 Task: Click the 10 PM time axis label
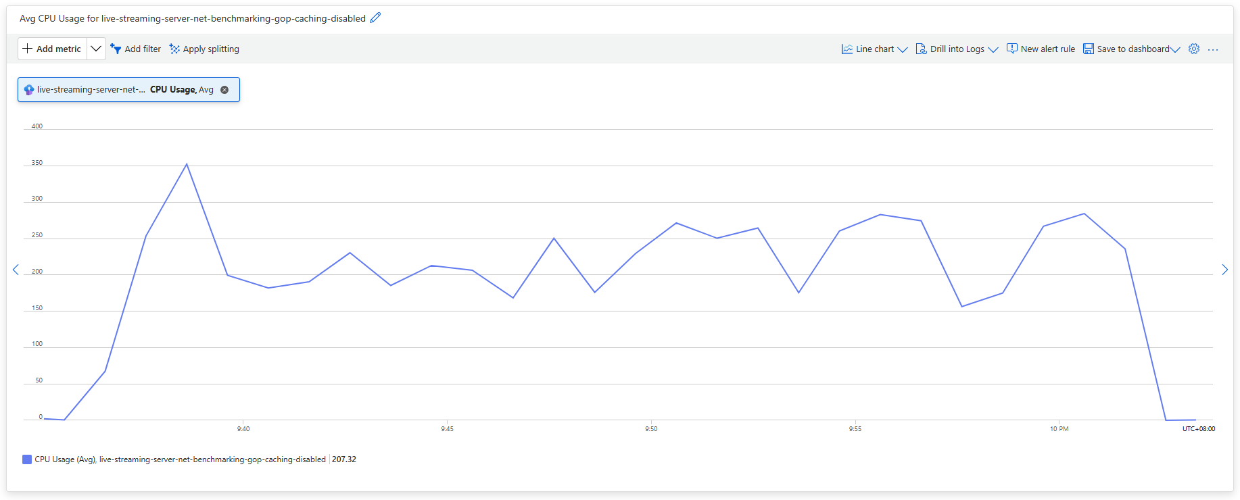[1059, 429]
